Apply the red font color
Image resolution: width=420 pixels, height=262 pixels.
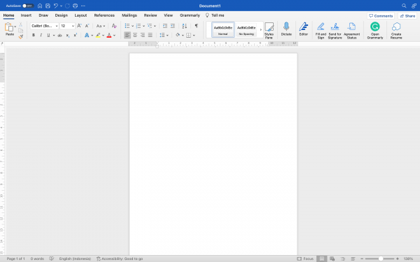(x=109, y=35)
